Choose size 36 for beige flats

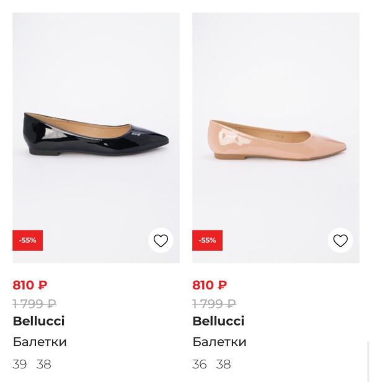200,364
